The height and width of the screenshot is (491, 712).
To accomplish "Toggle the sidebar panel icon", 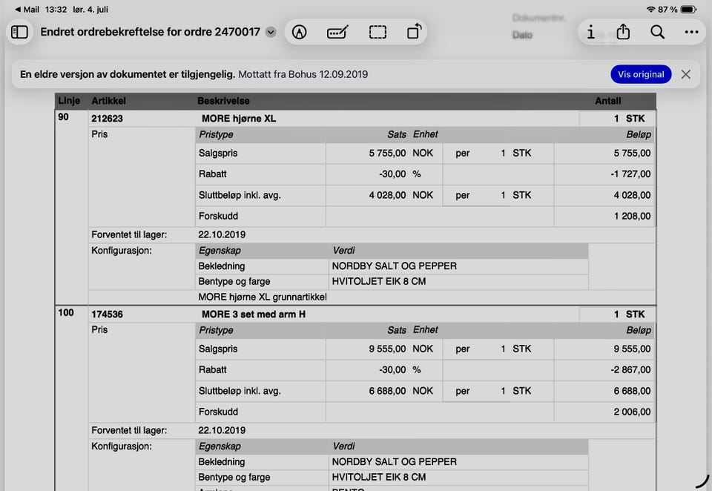I will pyautogui.click(x=19, y=32).
